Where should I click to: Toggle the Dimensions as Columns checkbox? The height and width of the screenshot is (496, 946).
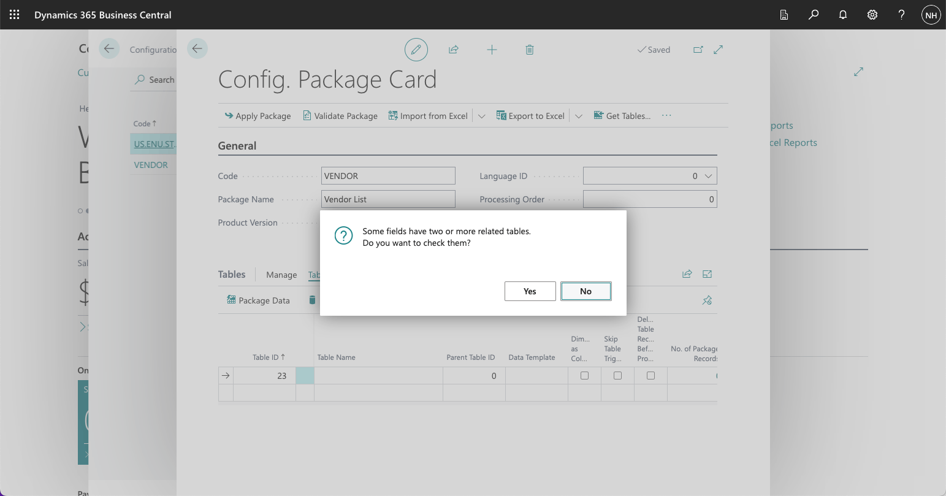[584, 376]
